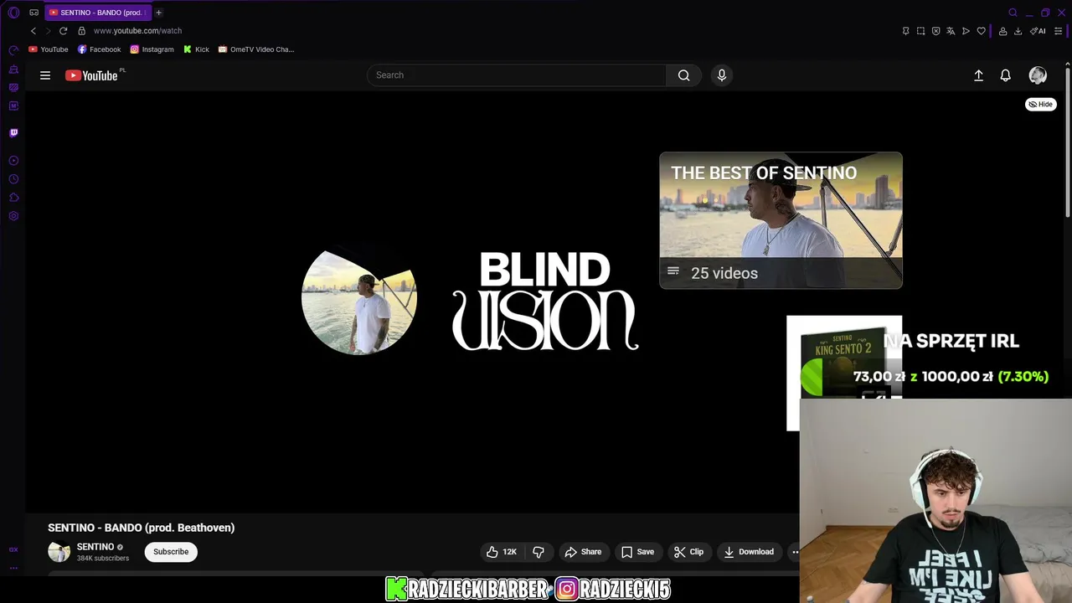Open the YouTube upload/create icon

pos(978,75)
